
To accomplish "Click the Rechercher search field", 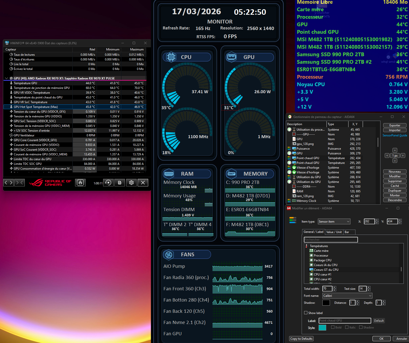I will click(x=331, y=240).
